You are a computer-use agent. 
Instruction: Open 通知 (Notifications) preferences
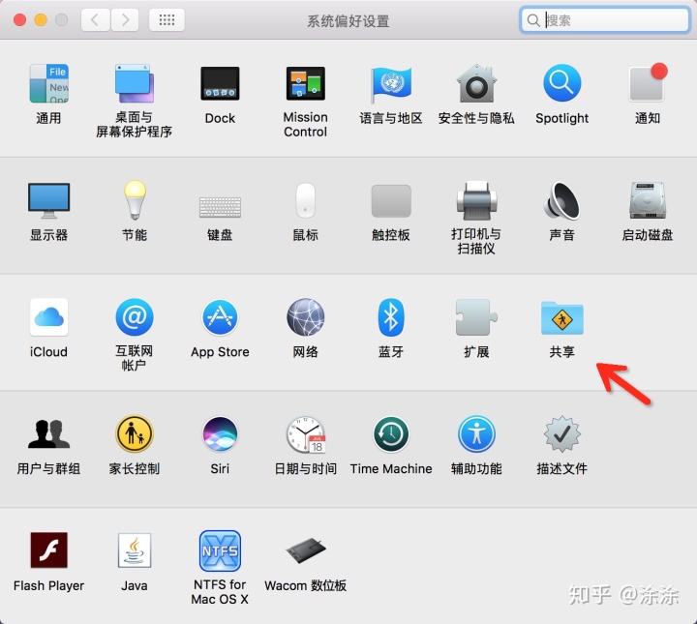[x=648, y=82]
